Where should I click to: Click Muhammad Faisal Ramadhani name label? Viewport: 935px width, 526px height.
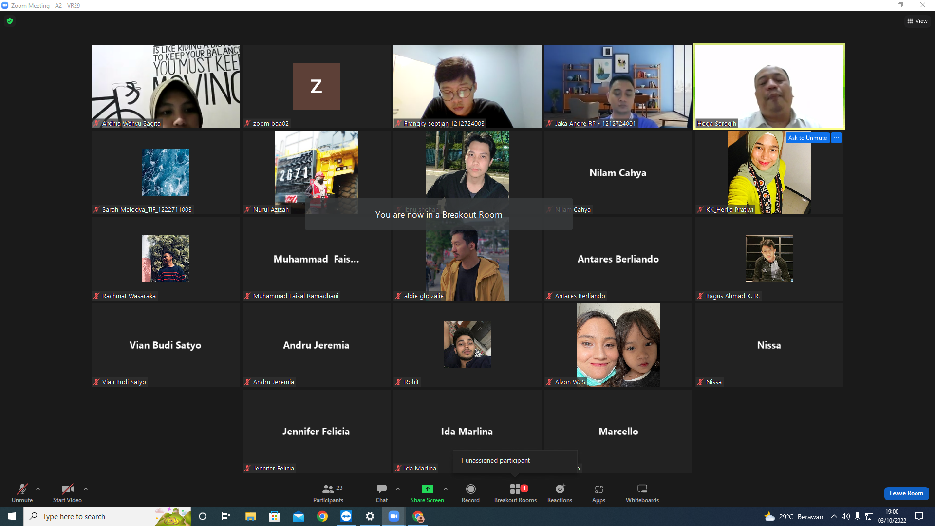click(296, 296)
